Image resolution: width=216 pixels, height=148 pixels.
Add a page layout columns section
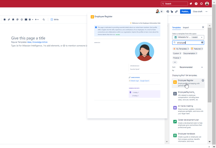(26, 20)
